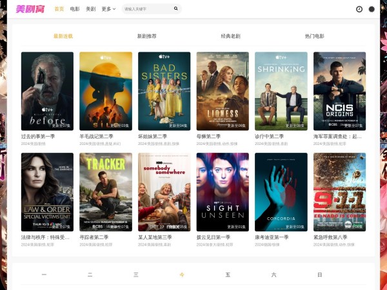Screen dimensions: 387x290
Task: Click the Tracker show poster
Action: tap(106, 191)
